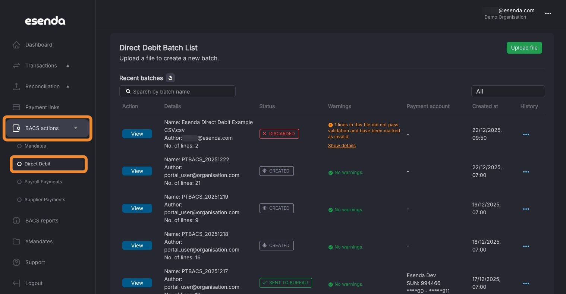Select the Direct Debit radio item
This screenshot has width=566, height=294.
click(x=19, y=164)
